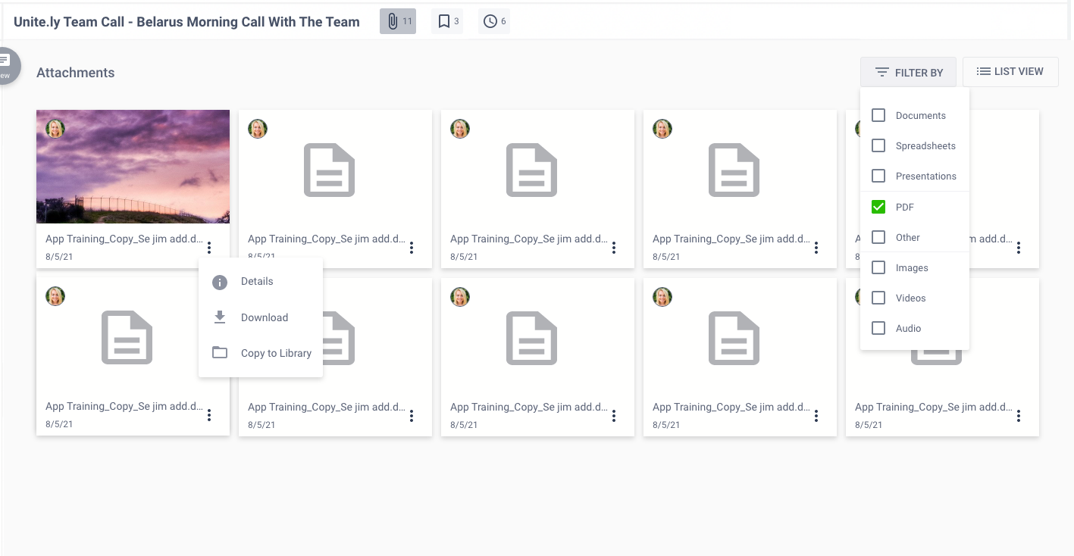Check the Audio filter checkbox
1074x556 pixels.
878,328
